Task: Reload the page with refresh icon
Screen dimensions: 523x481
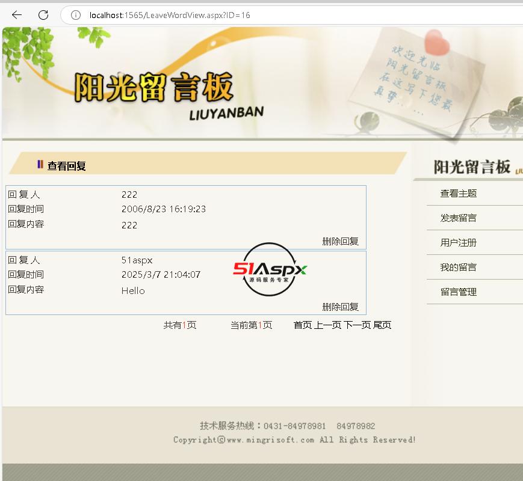Action: coord(43,15)
